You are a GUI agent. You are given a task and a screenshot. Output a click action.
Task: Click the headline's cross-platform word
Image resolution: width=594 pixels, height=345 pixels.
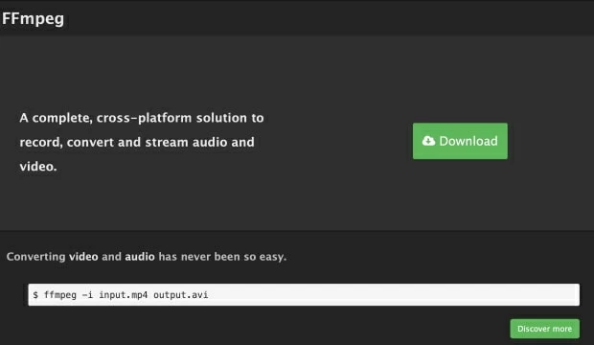[144, 118]
